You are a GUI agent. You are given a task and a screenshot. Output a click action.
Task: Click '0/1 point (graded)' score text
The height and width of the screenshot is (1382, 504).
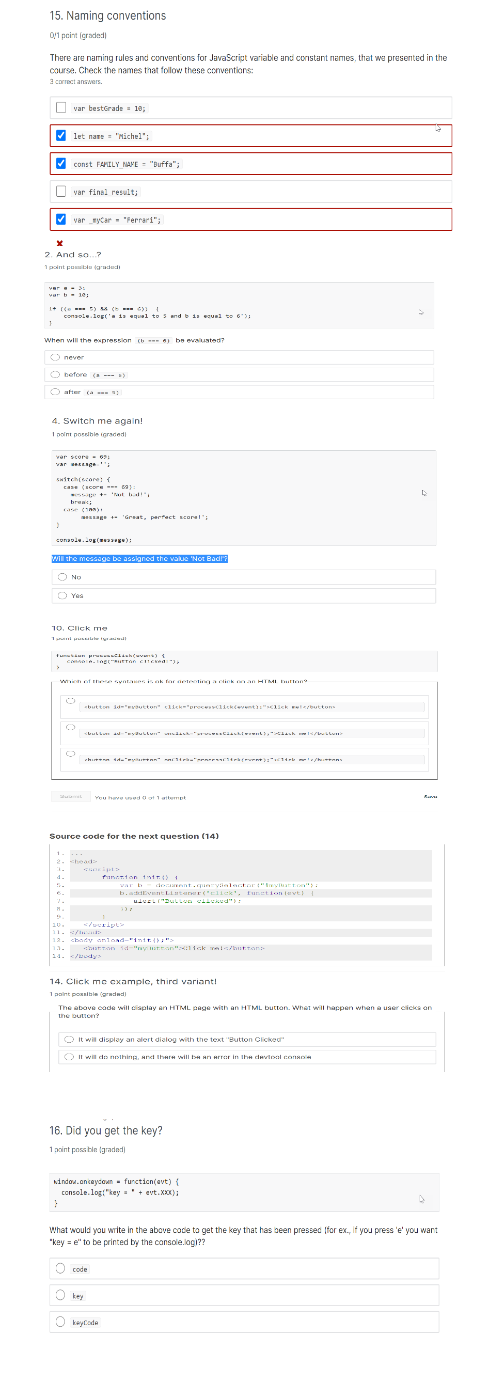click(x=78, y=36)
